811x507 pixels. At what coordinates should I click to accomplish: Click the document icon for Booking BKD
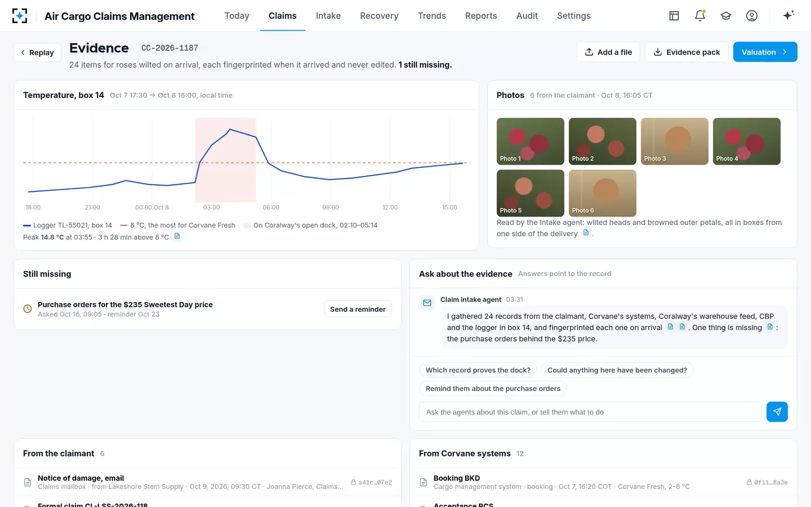424,482
